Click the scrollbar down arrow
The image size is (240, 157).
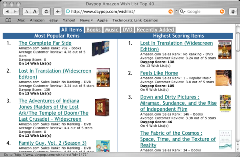[238, 149]
